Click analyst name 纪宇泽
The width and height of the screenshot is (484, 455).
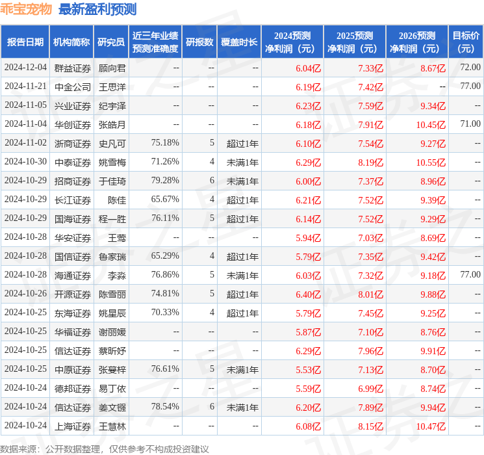coord(112,106)
